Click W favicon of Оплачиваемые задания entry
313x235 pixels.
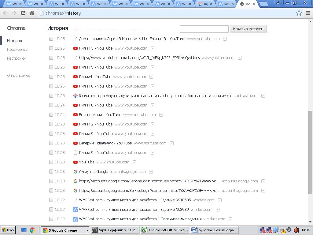tap(75, 219)
